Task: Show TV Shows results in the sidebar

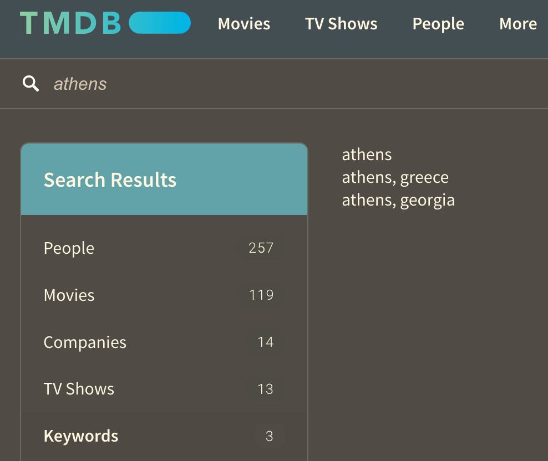Action: point(79,389)
